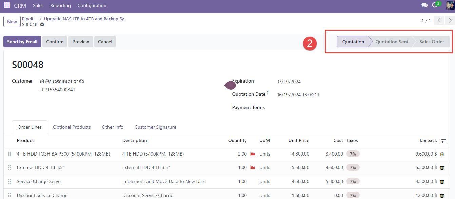
Task: Open the Reporting menu
Action: tap(60, 5)
